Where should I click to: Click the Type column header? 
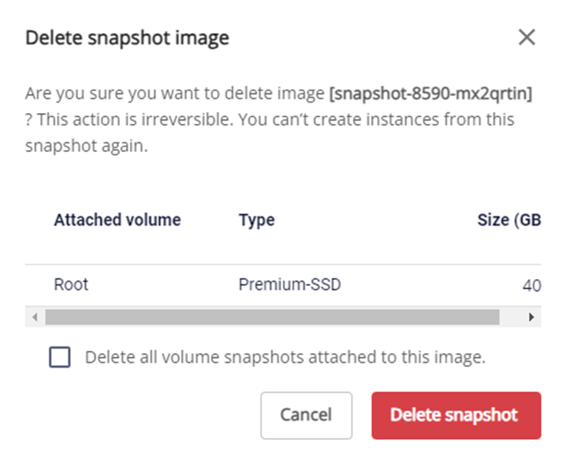pyautogui.click(x=256, y=220)
